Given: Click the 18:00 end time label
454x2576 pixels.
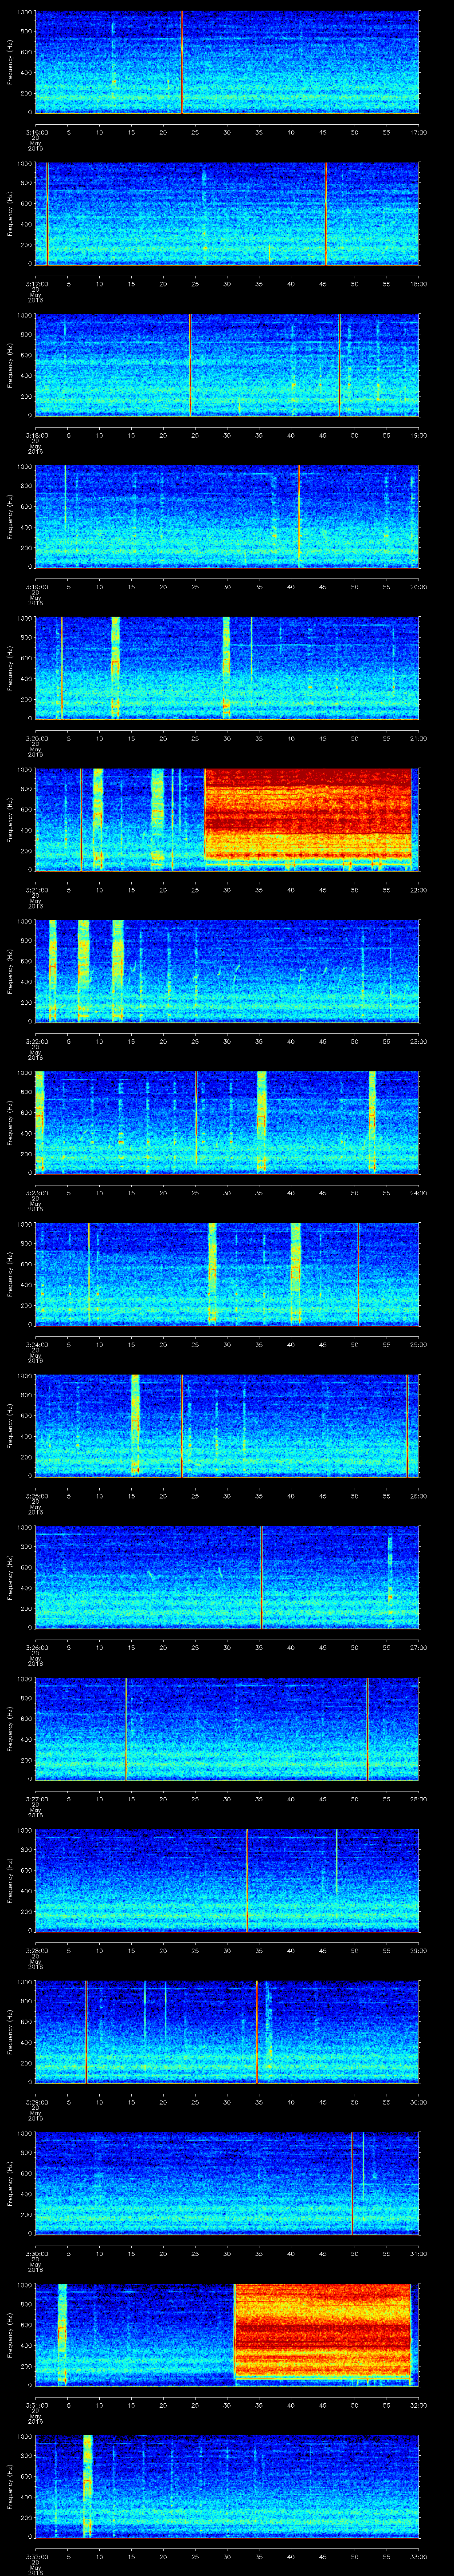Looking at the screenshot, I should pyautogui.click(x=419, y=284).
